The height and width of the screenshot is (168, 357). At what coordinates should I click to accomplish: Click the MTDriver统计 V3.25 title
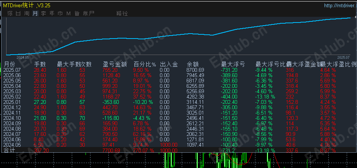(x=27, y=5)
